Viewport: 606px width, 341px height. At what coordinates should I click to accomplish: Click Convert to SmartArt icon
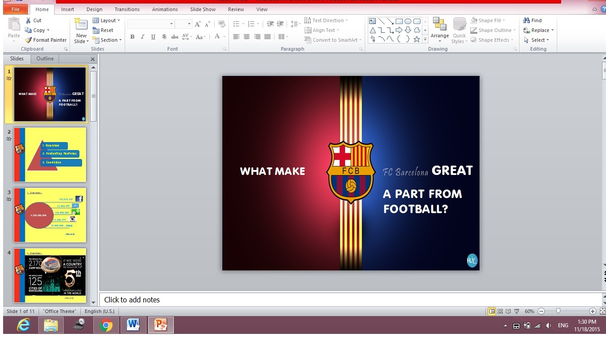(308, 40)
